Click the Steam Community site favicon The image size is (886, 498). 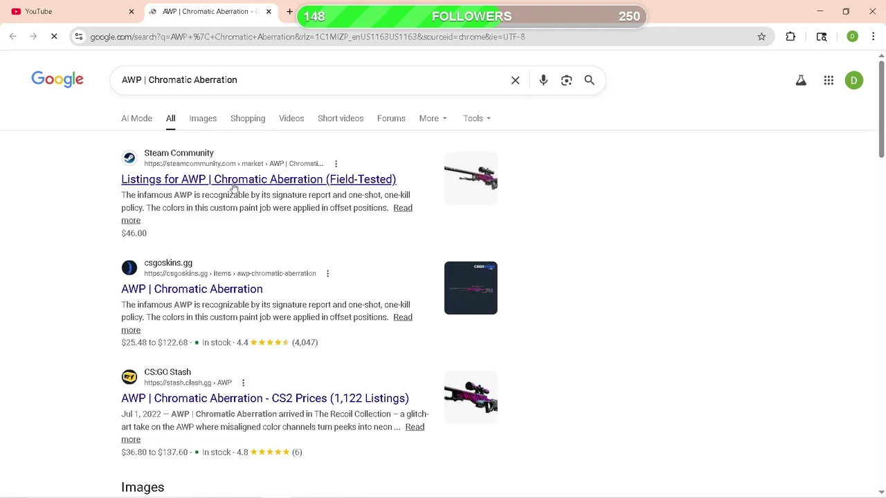(129, 158)
